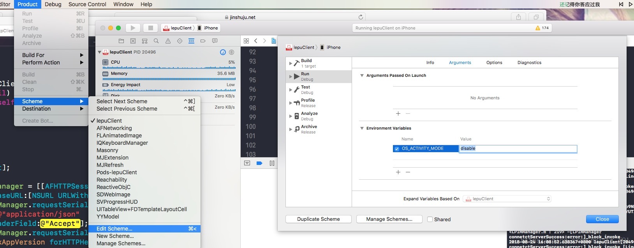Choose Edit Scheme… from submenu

144,229
